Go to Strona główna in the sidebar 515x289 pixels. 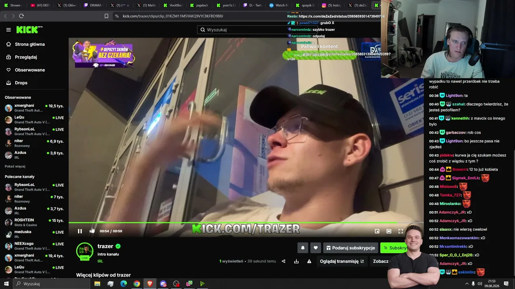point(25,44)
